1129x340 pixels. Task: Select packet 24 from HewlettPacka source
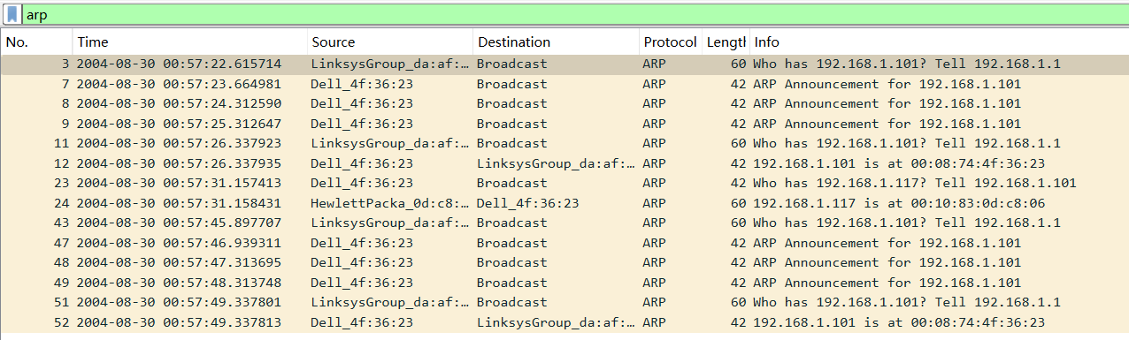tap(564, 203)
